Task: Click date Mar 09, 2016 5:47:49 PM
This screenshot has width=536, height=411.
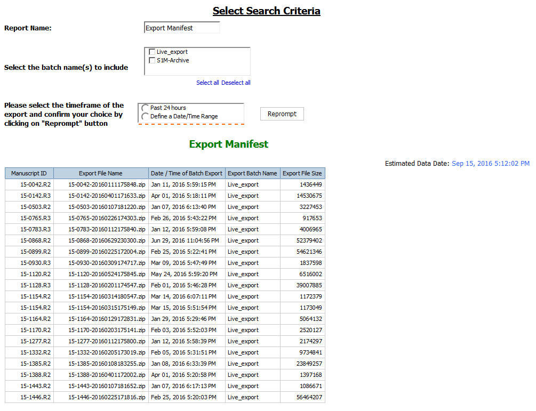Action: pyautogui.click(x=183, y=263)
